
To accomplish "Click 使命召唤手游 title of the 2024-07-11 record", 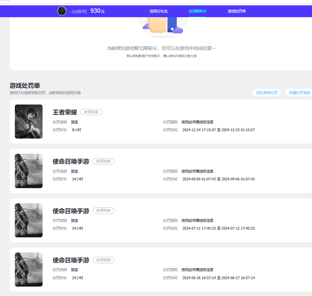I will [x=71, y=211].
